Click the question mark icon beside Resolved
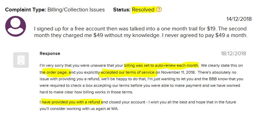Image resolution: width=256 pixels, height=129 pixels. point(159,9)
